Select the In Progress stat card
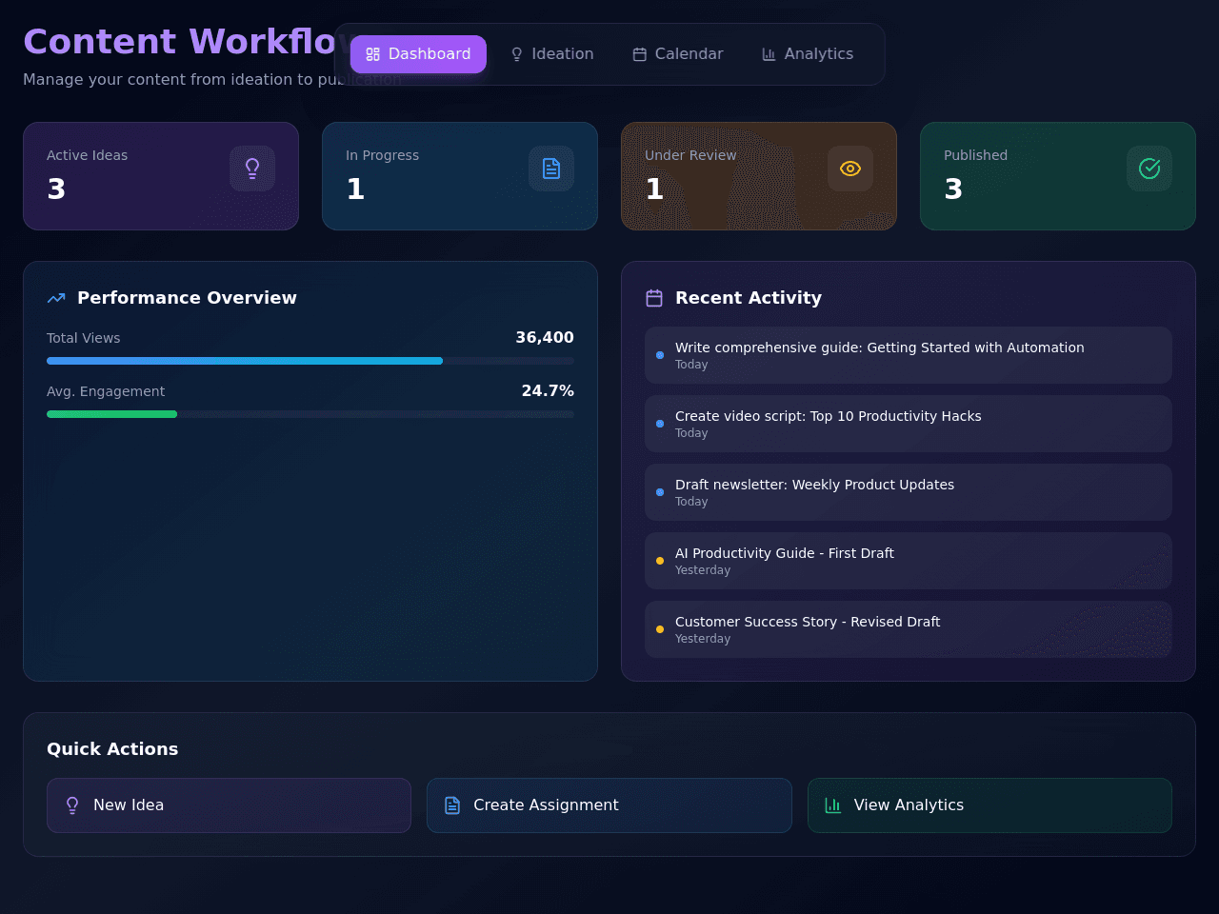 [x=460, y=176]
